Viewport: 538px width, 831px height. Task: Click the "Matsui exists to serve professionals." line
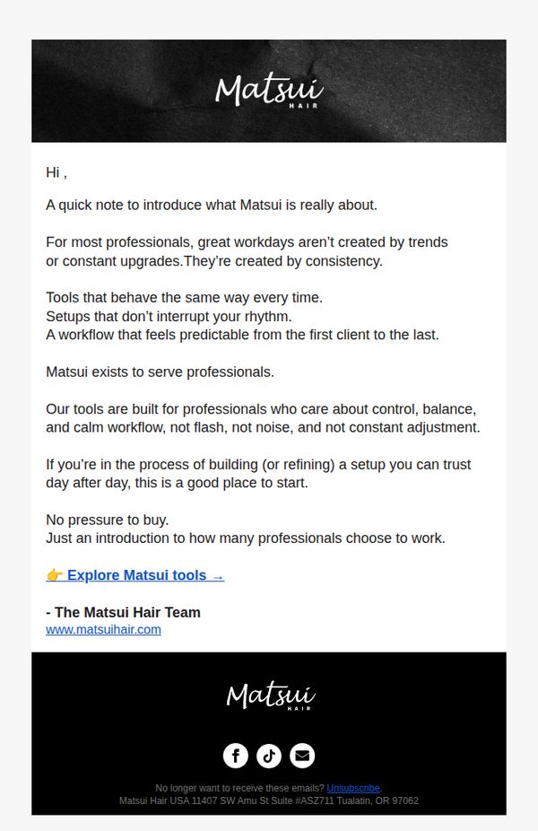160,372
